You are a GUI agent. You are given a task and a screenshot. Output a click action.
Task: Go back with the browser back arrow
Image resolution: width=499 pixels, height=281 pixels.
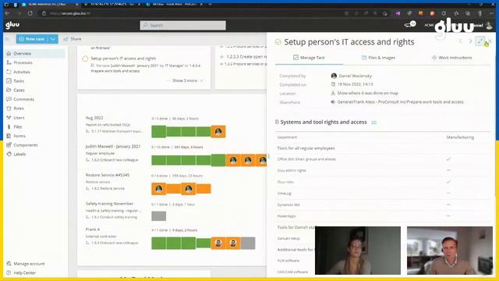pos(7,13)
